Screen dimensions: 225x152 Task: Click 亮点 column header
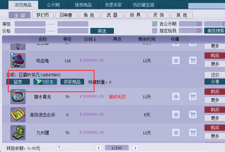pos(118,39)
